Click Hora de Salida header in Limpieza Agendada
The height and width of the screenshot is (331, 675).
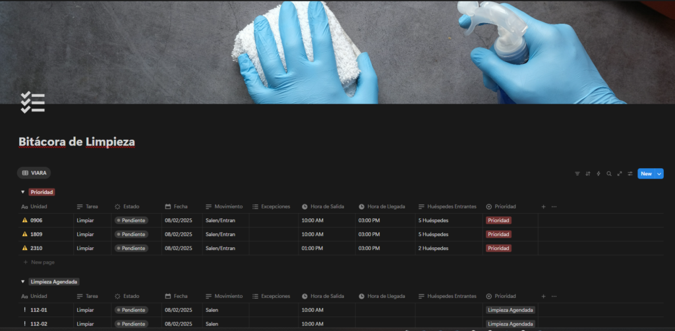pyautogui.click(x=327, y=296)
